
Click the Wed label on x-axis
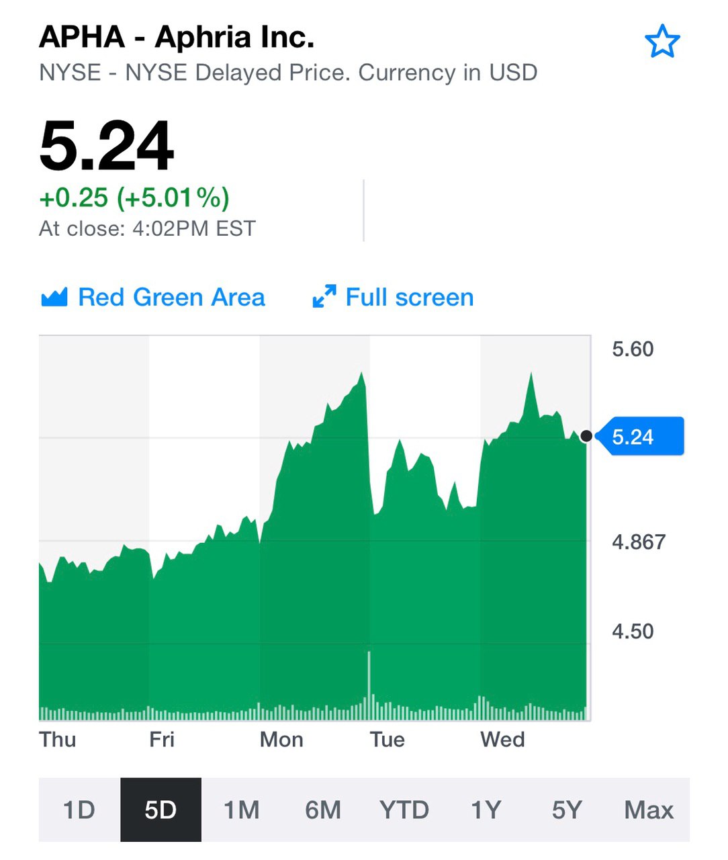click(x=502, y=740)
